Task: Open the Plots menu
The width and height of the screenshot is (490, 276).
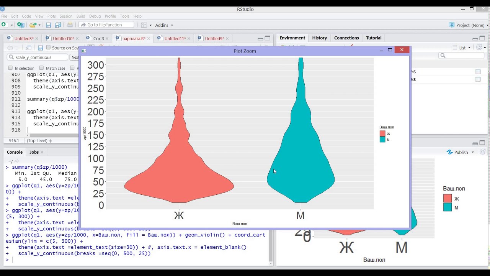Action: pyautogui.click(x=51, y=16)
